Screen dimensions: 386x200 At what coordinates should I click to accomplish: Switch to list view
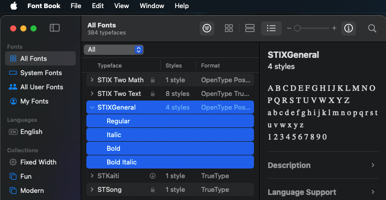[271, 28]
